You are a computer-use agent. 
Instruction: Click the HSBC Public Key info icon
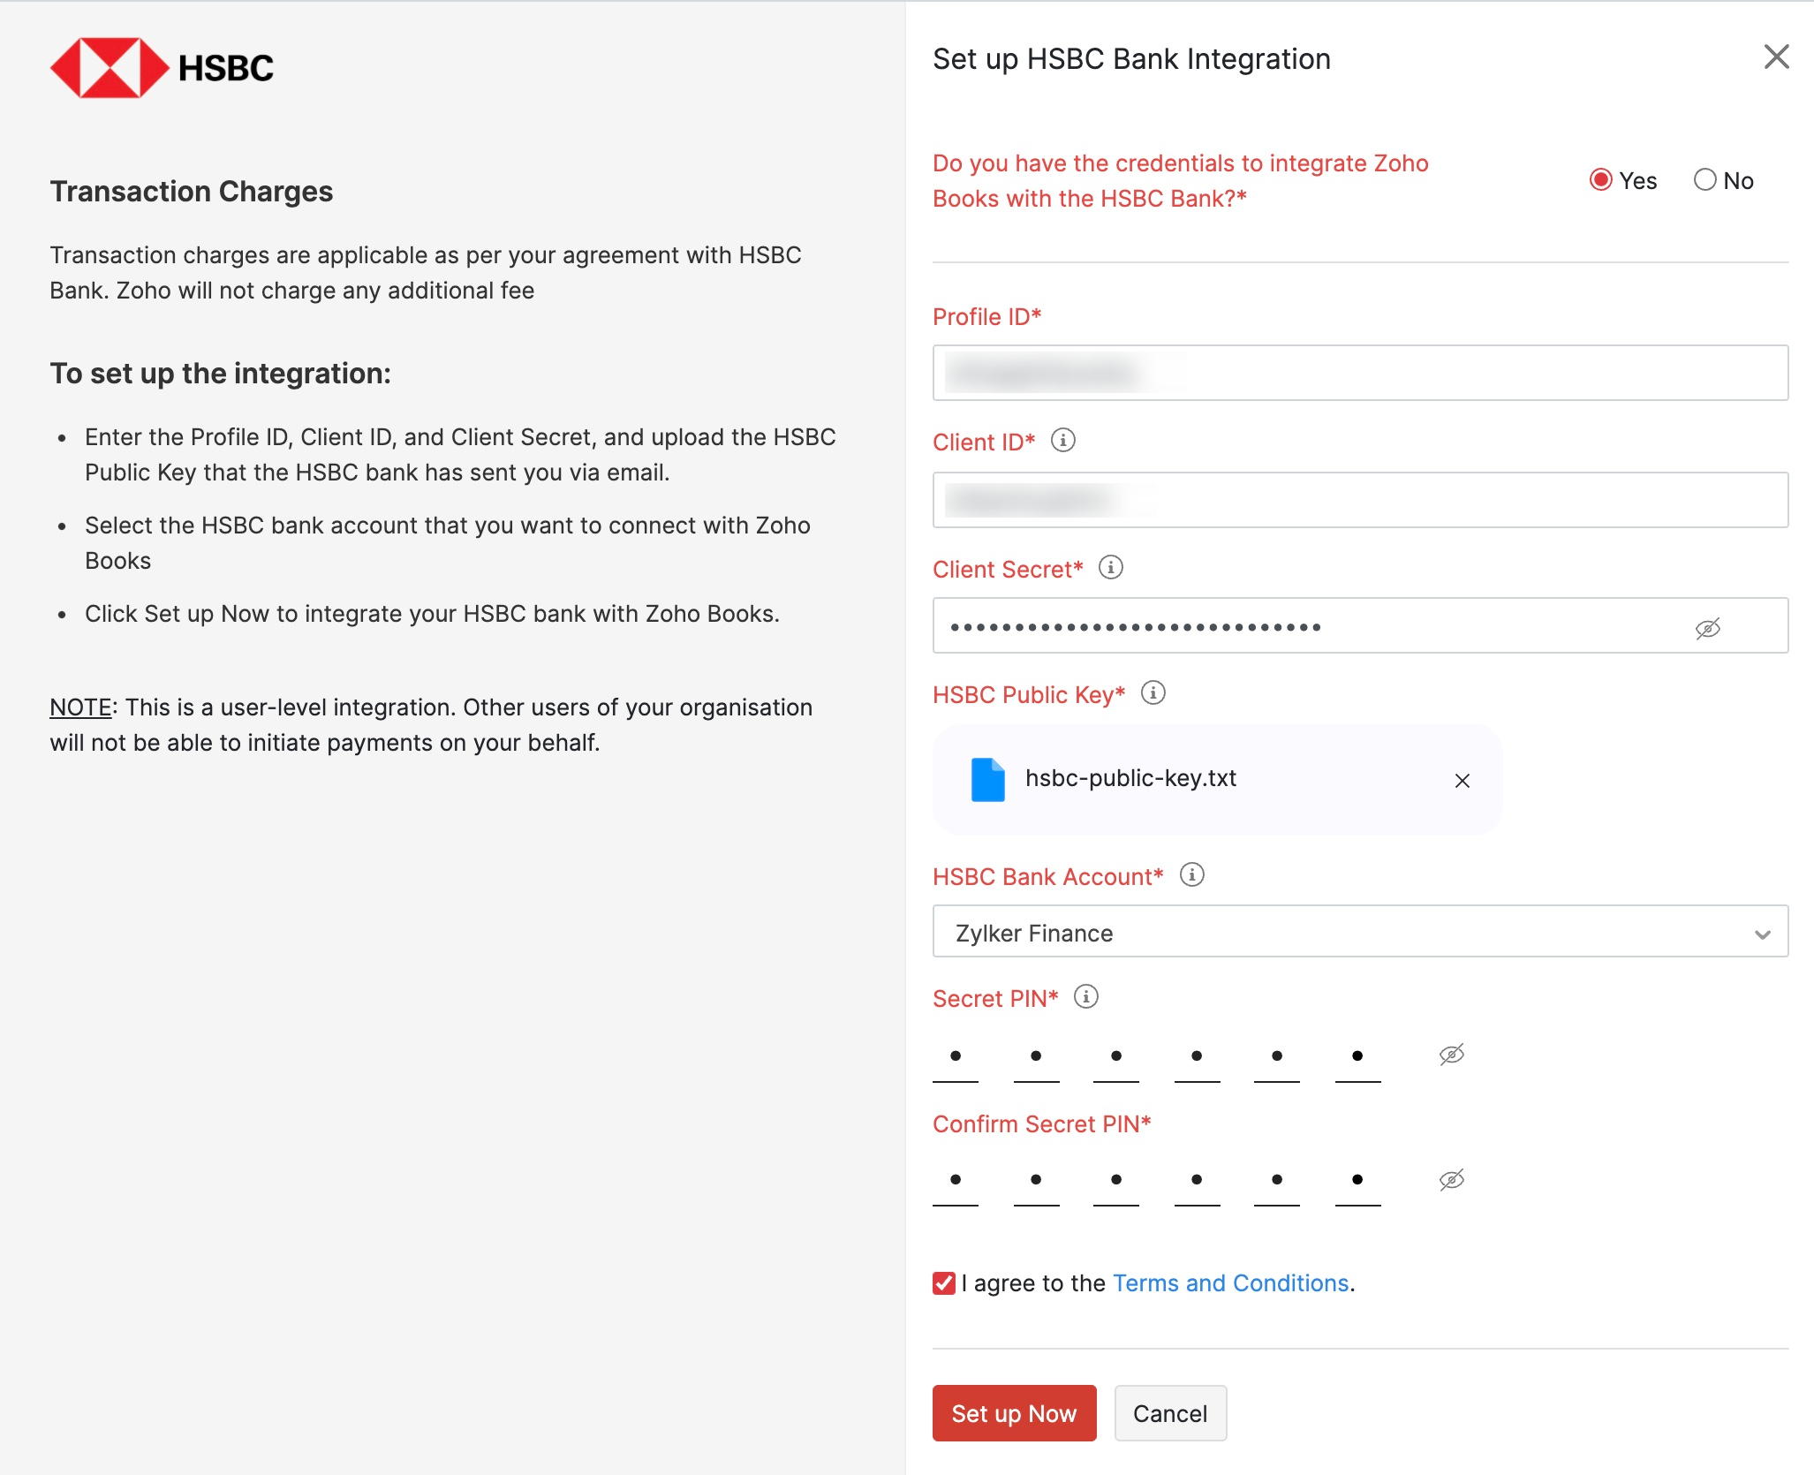pyautogui.click(x=1153, y=694)
